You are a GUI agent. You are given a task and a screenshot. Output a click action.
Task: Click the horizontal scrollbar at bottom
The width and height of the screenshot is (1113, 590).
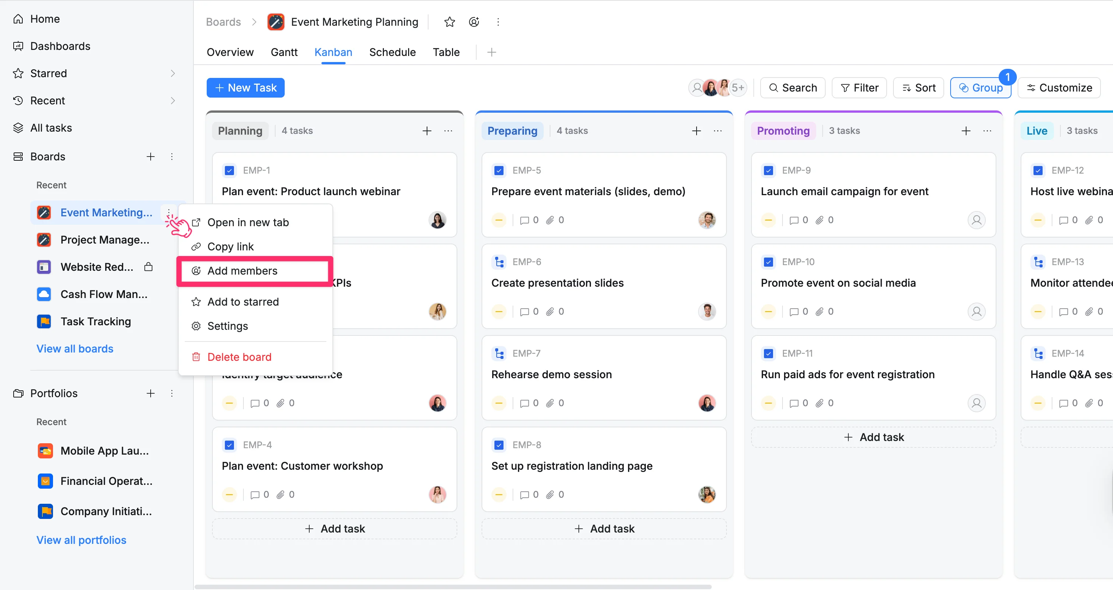pos(453,587)
